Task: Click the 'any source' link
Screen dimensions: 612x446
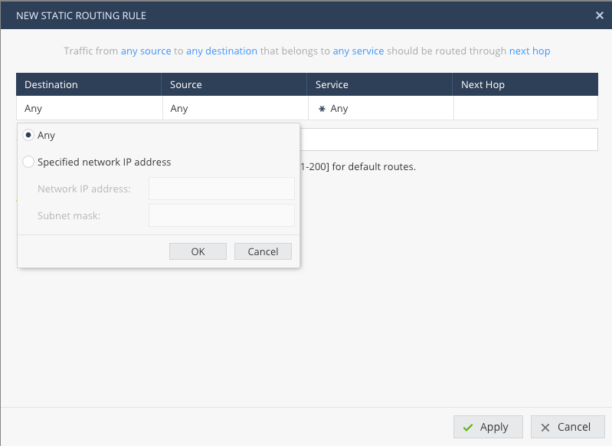Action: pos(146,51)
